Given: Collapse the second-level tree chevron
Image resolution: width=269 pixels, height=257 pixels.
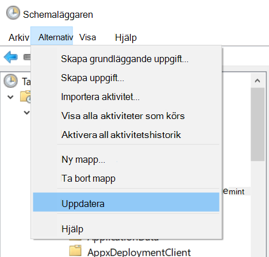Looking at the screenshot, I should 26,112.
